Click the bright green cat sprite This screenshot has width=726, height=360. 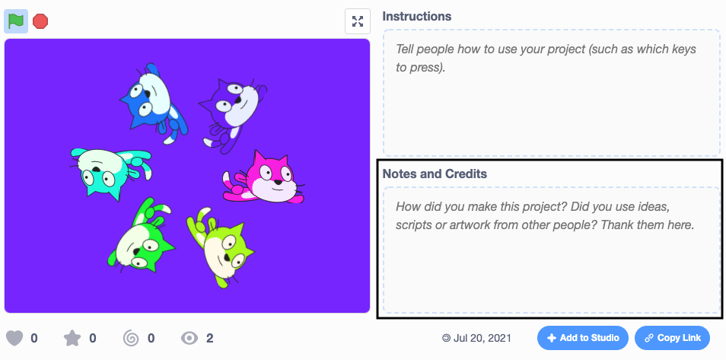(x=142, y=237)
